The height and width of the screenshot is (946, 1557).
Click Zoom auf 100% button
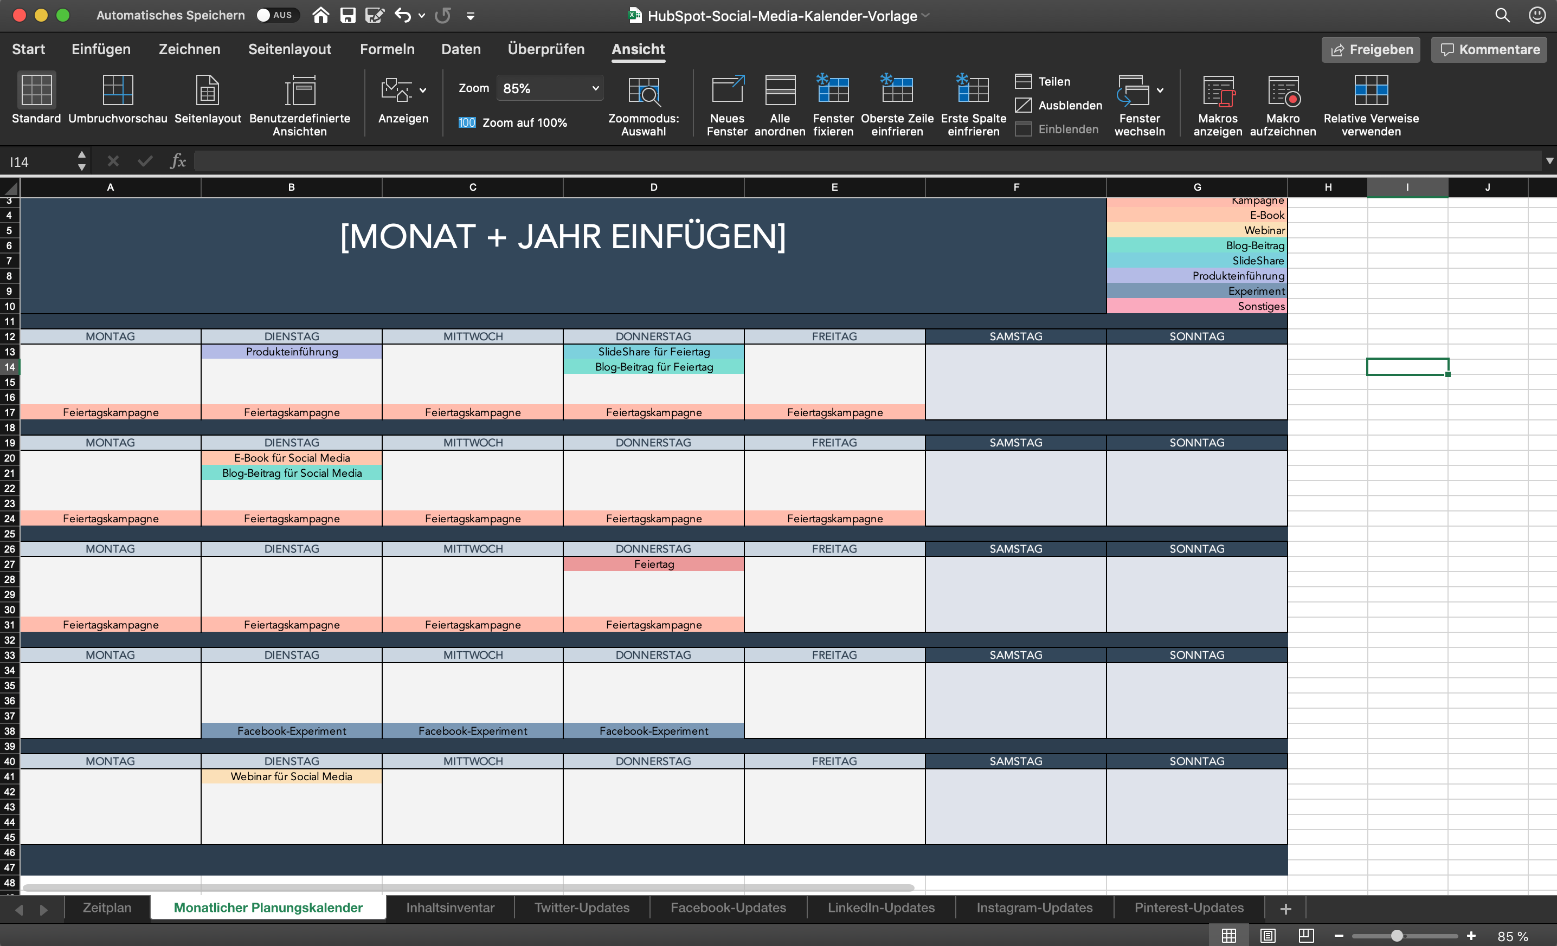pos(512,122)
